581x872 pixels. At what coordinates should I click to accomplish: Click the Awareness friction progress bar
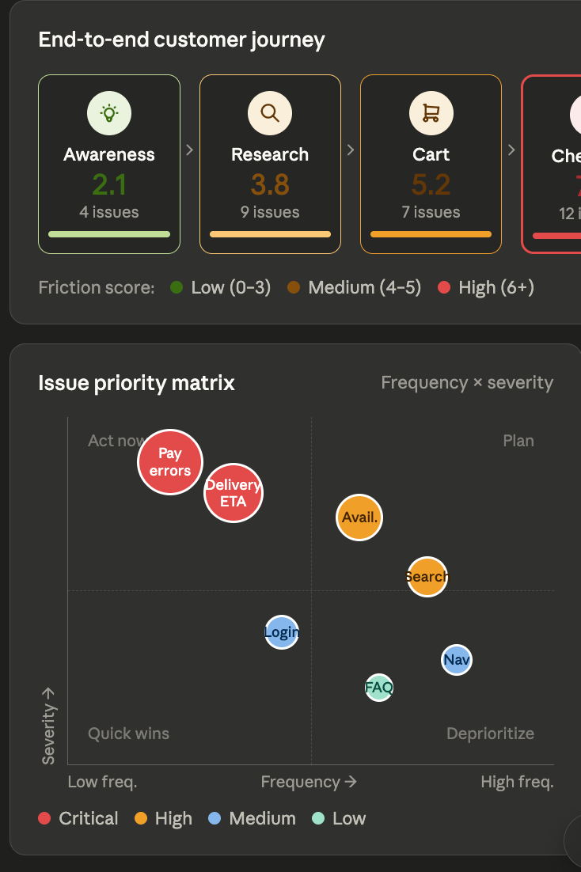click(x=109, y=234)
